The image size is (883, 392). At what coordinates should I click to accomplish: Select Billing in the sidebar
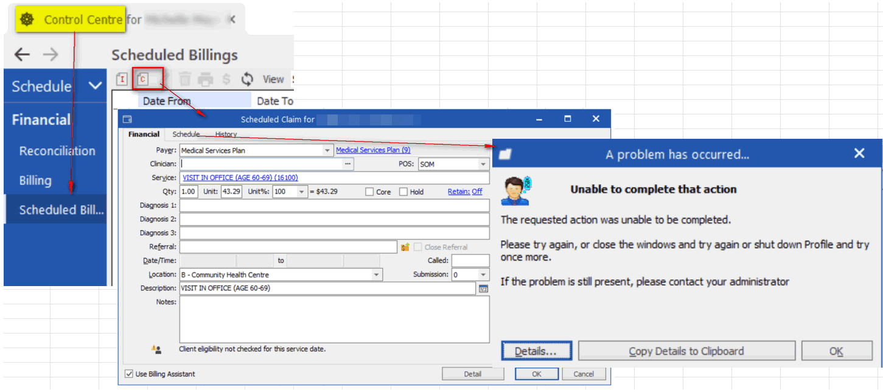click(35, 180)
